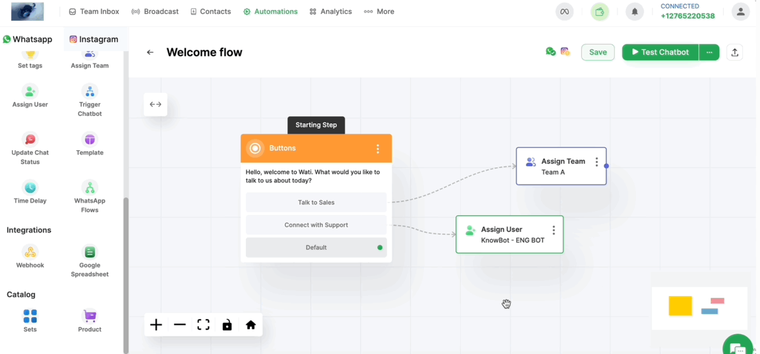Zoom in with the plus icon
This screenshot has width=760, height=354.
point(156,325)
